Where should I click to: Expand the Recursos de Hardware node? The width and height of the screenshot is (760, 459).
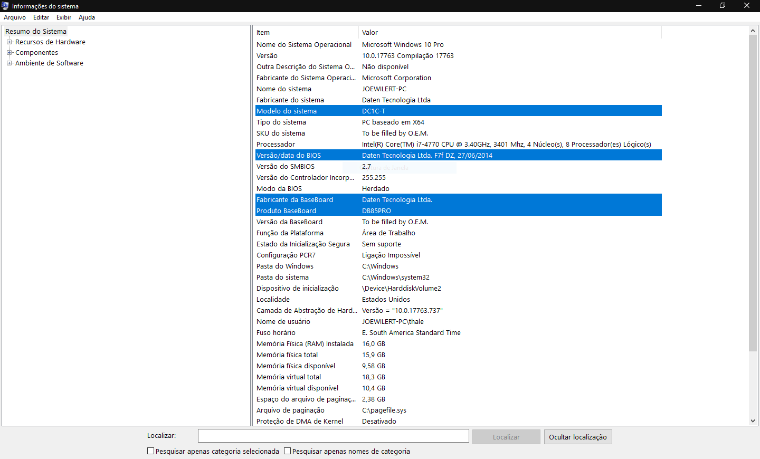[9, 42]
